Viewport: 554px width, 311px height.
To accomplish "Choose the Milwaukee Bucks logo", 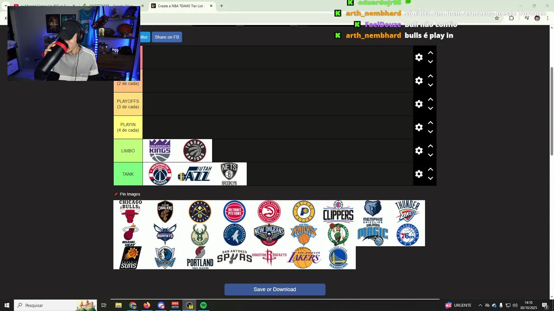I will pyautogui.click(x=200, y=235).
